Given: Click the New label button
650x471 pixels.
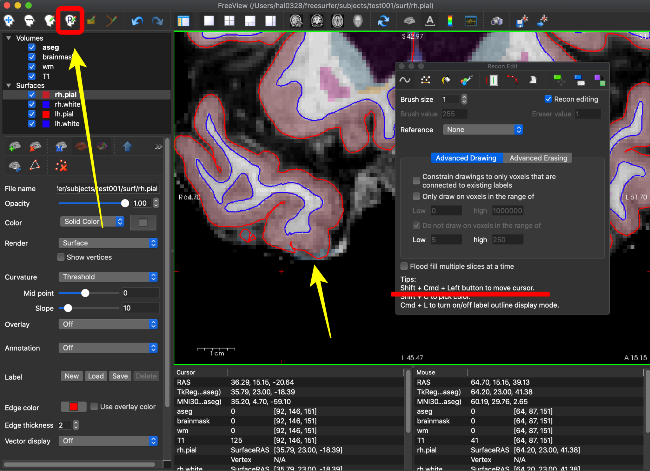Looking at the screenshot, I should tap(72, 376).
